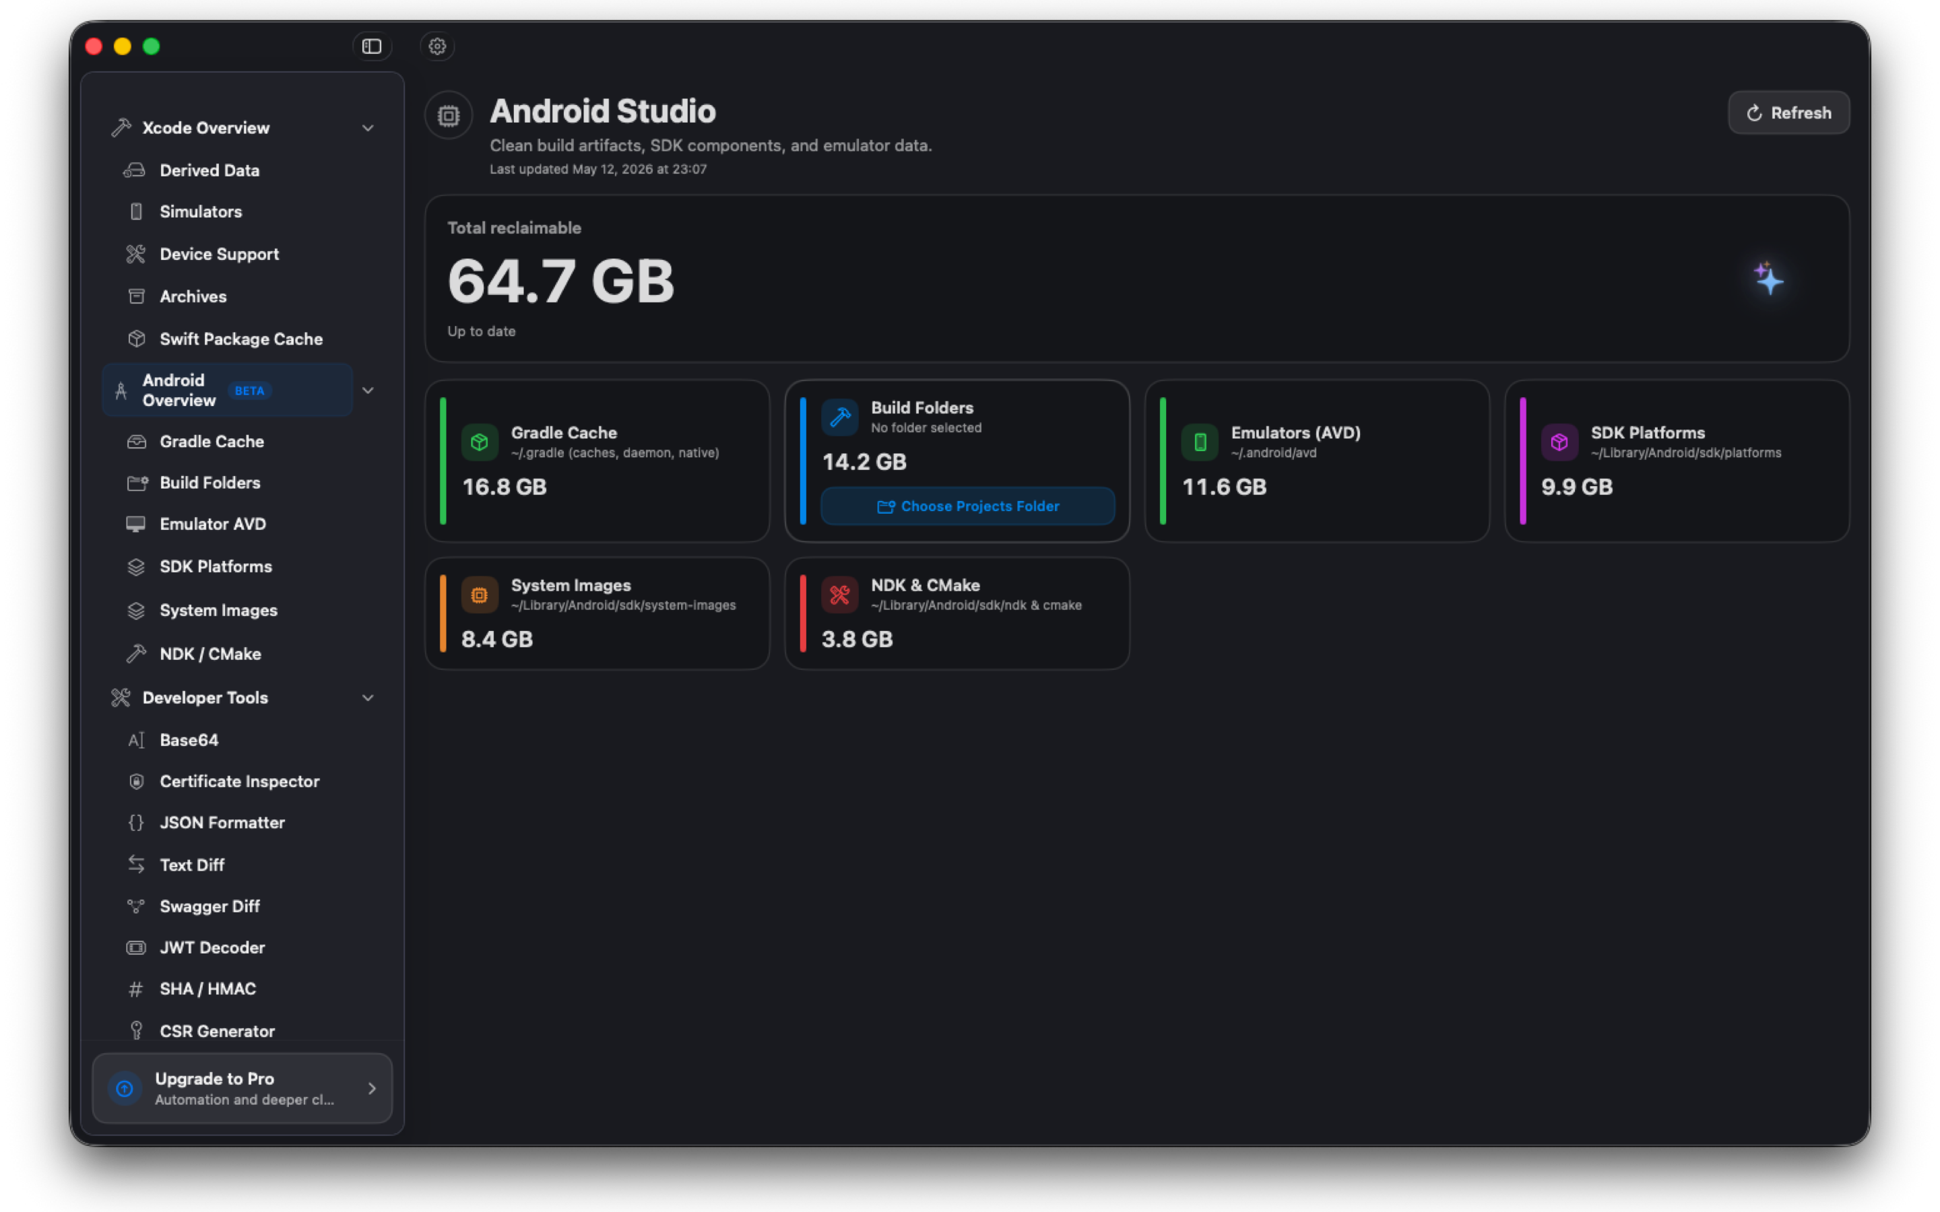1940x1212 pixels.
Task: Click the Simulators phone icon in sidebar
Action: [x=136, y=211]
